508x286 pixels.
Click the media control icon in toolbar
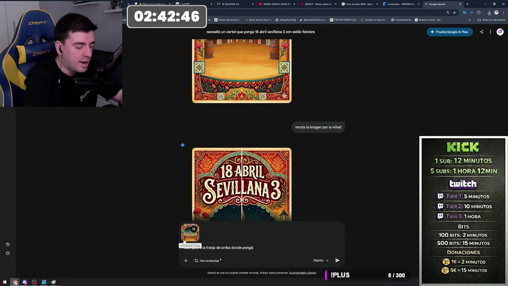pyautogui.click(x=471, y=12)
